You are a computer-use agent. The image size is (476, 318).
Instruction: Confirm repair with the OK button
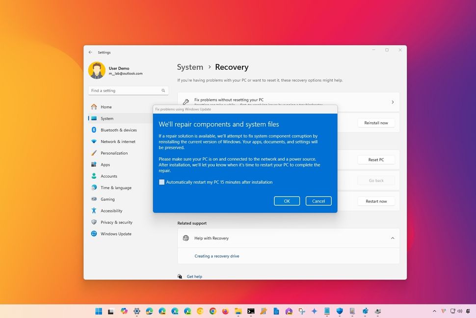287,201
